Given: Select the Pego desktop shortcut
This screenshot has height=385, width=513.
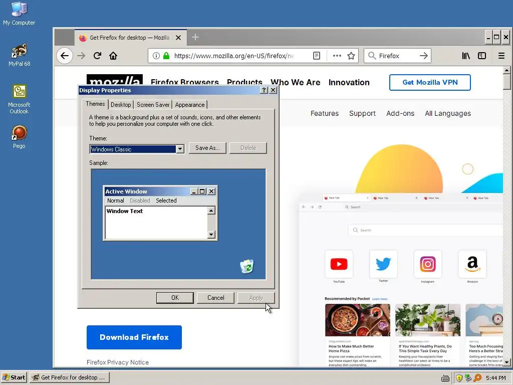Looking at the screenshot, I should (19, 137).
